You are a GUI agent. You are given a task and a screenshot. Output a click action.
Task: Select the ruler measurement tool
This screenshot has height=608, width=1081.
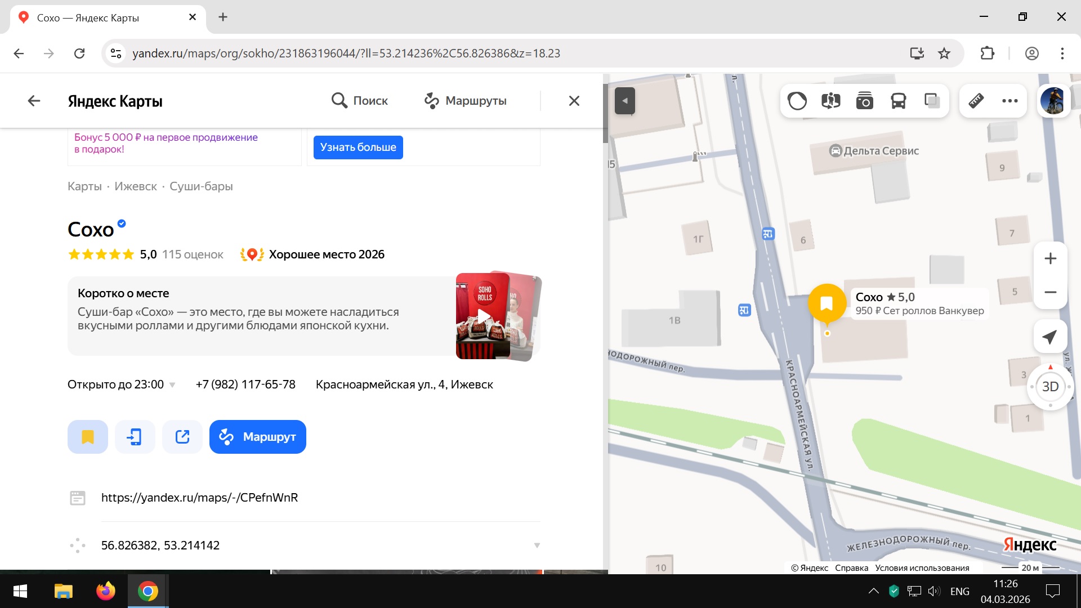pos(976,101)
